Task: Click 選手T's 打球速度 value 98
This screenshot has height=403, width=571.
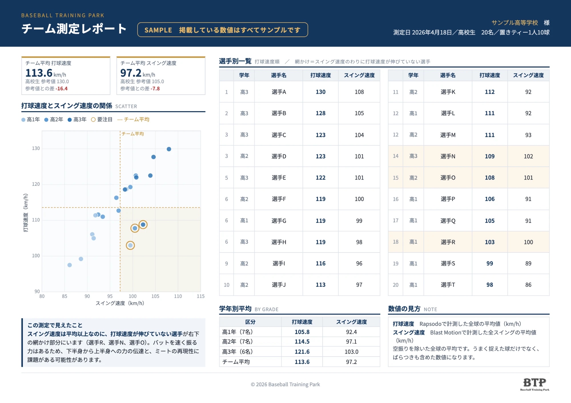Action: coord(490,285)
